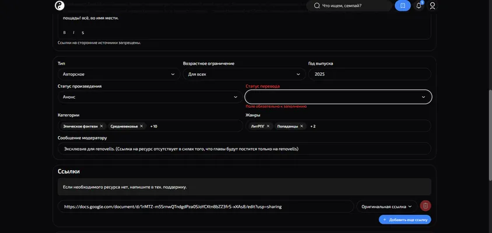
Task: Open the notifications bell
Action: 419,6
